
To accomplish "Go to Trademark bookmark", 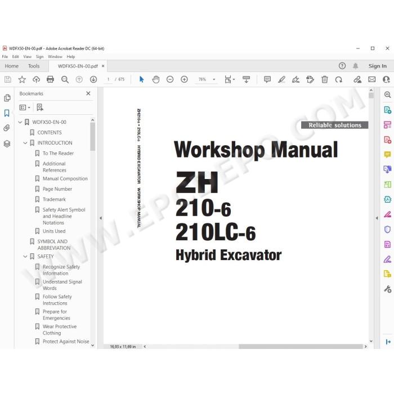I will point(54,199).
